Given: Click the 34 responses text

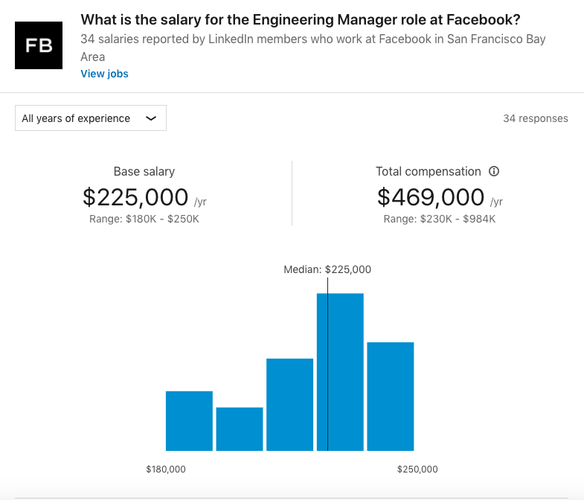Looking at the screenshot, I should click(x=536, y=118).
